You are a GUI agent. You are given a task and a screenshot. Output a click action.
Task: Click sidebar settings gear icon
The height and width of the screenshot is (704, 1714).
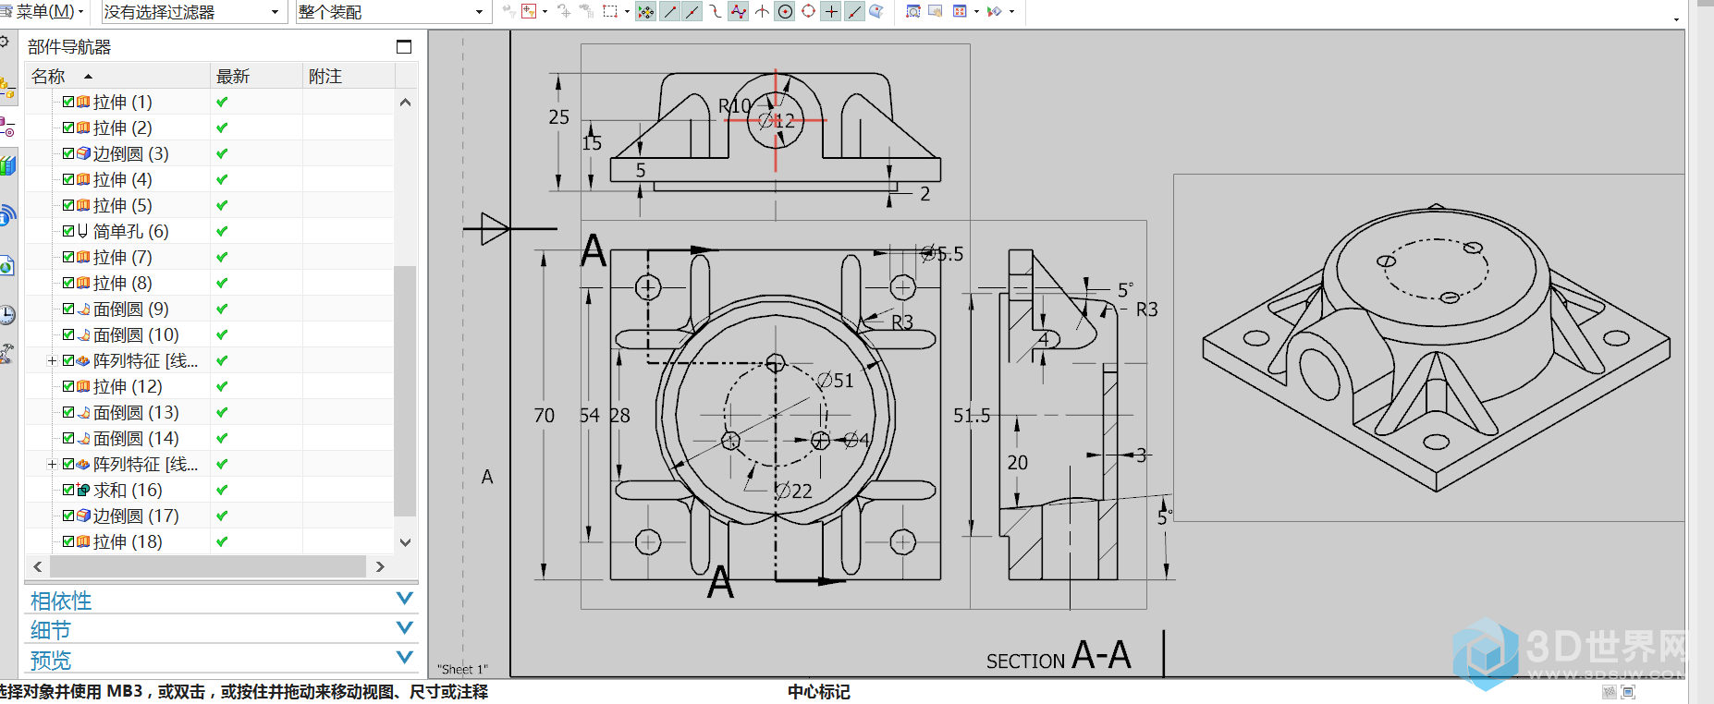tap(5, 42)
